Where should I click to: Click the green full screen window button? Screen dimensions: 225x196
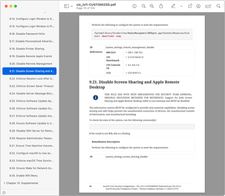tap(16, 6)
